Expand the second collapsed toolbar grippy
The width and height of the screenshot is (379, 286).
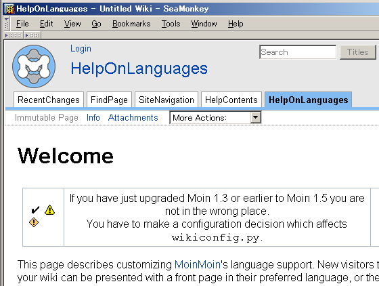tap(32, 35)
